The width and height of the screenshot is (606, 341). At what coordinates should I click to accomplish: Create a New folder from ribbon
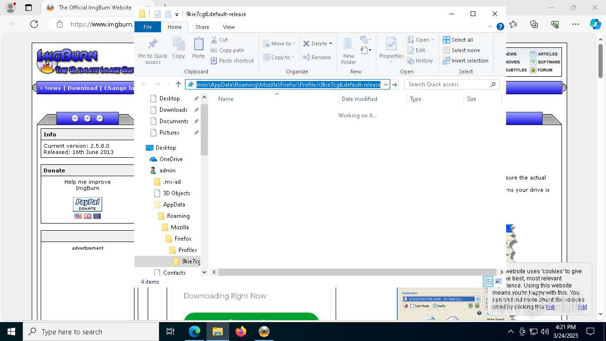pos(348,51)
